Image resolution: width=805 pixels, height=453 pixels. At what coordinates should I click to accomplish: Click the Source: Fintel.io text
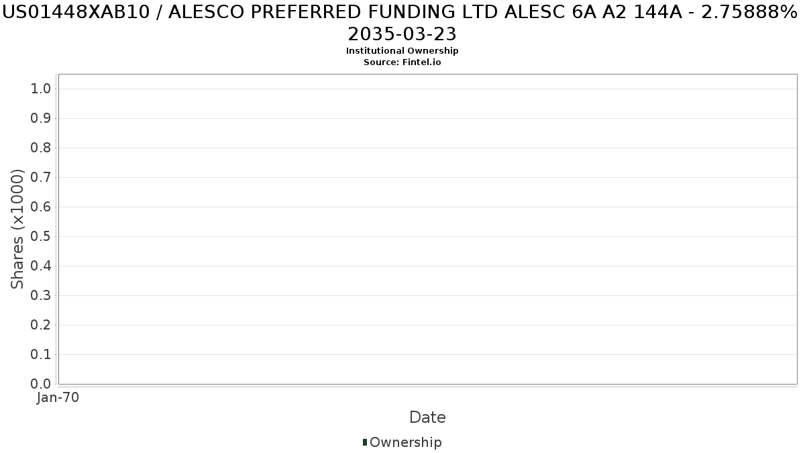[402, 62]
